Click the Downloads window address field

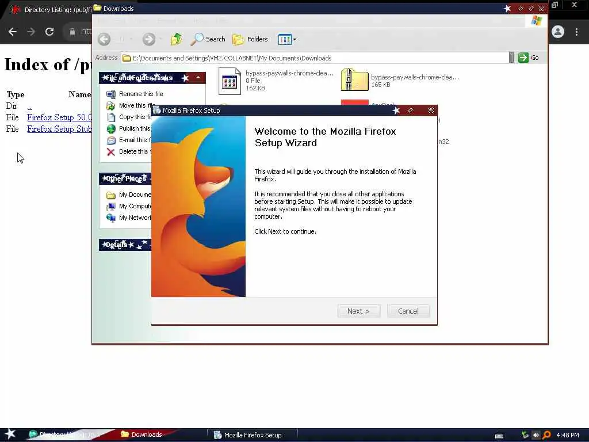click(315, 58)
